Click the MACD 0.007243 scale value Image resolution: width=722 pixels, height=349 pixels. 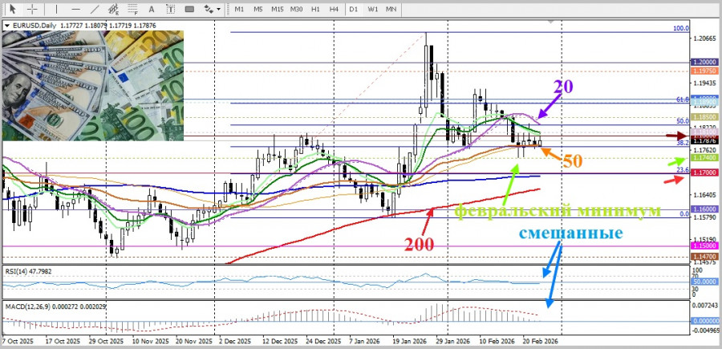click(704, 306)
